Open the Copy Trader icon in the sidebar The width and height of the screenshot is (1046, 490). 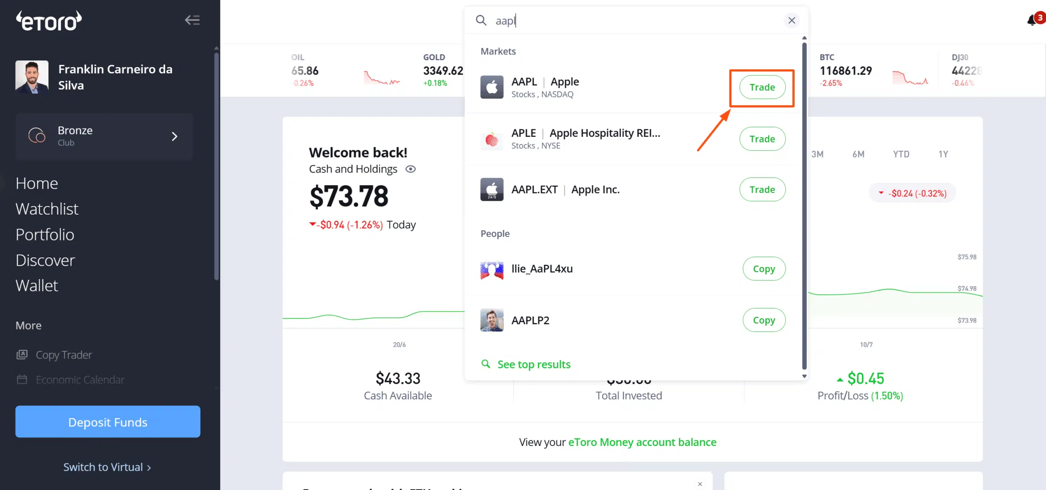coord(22,355)
